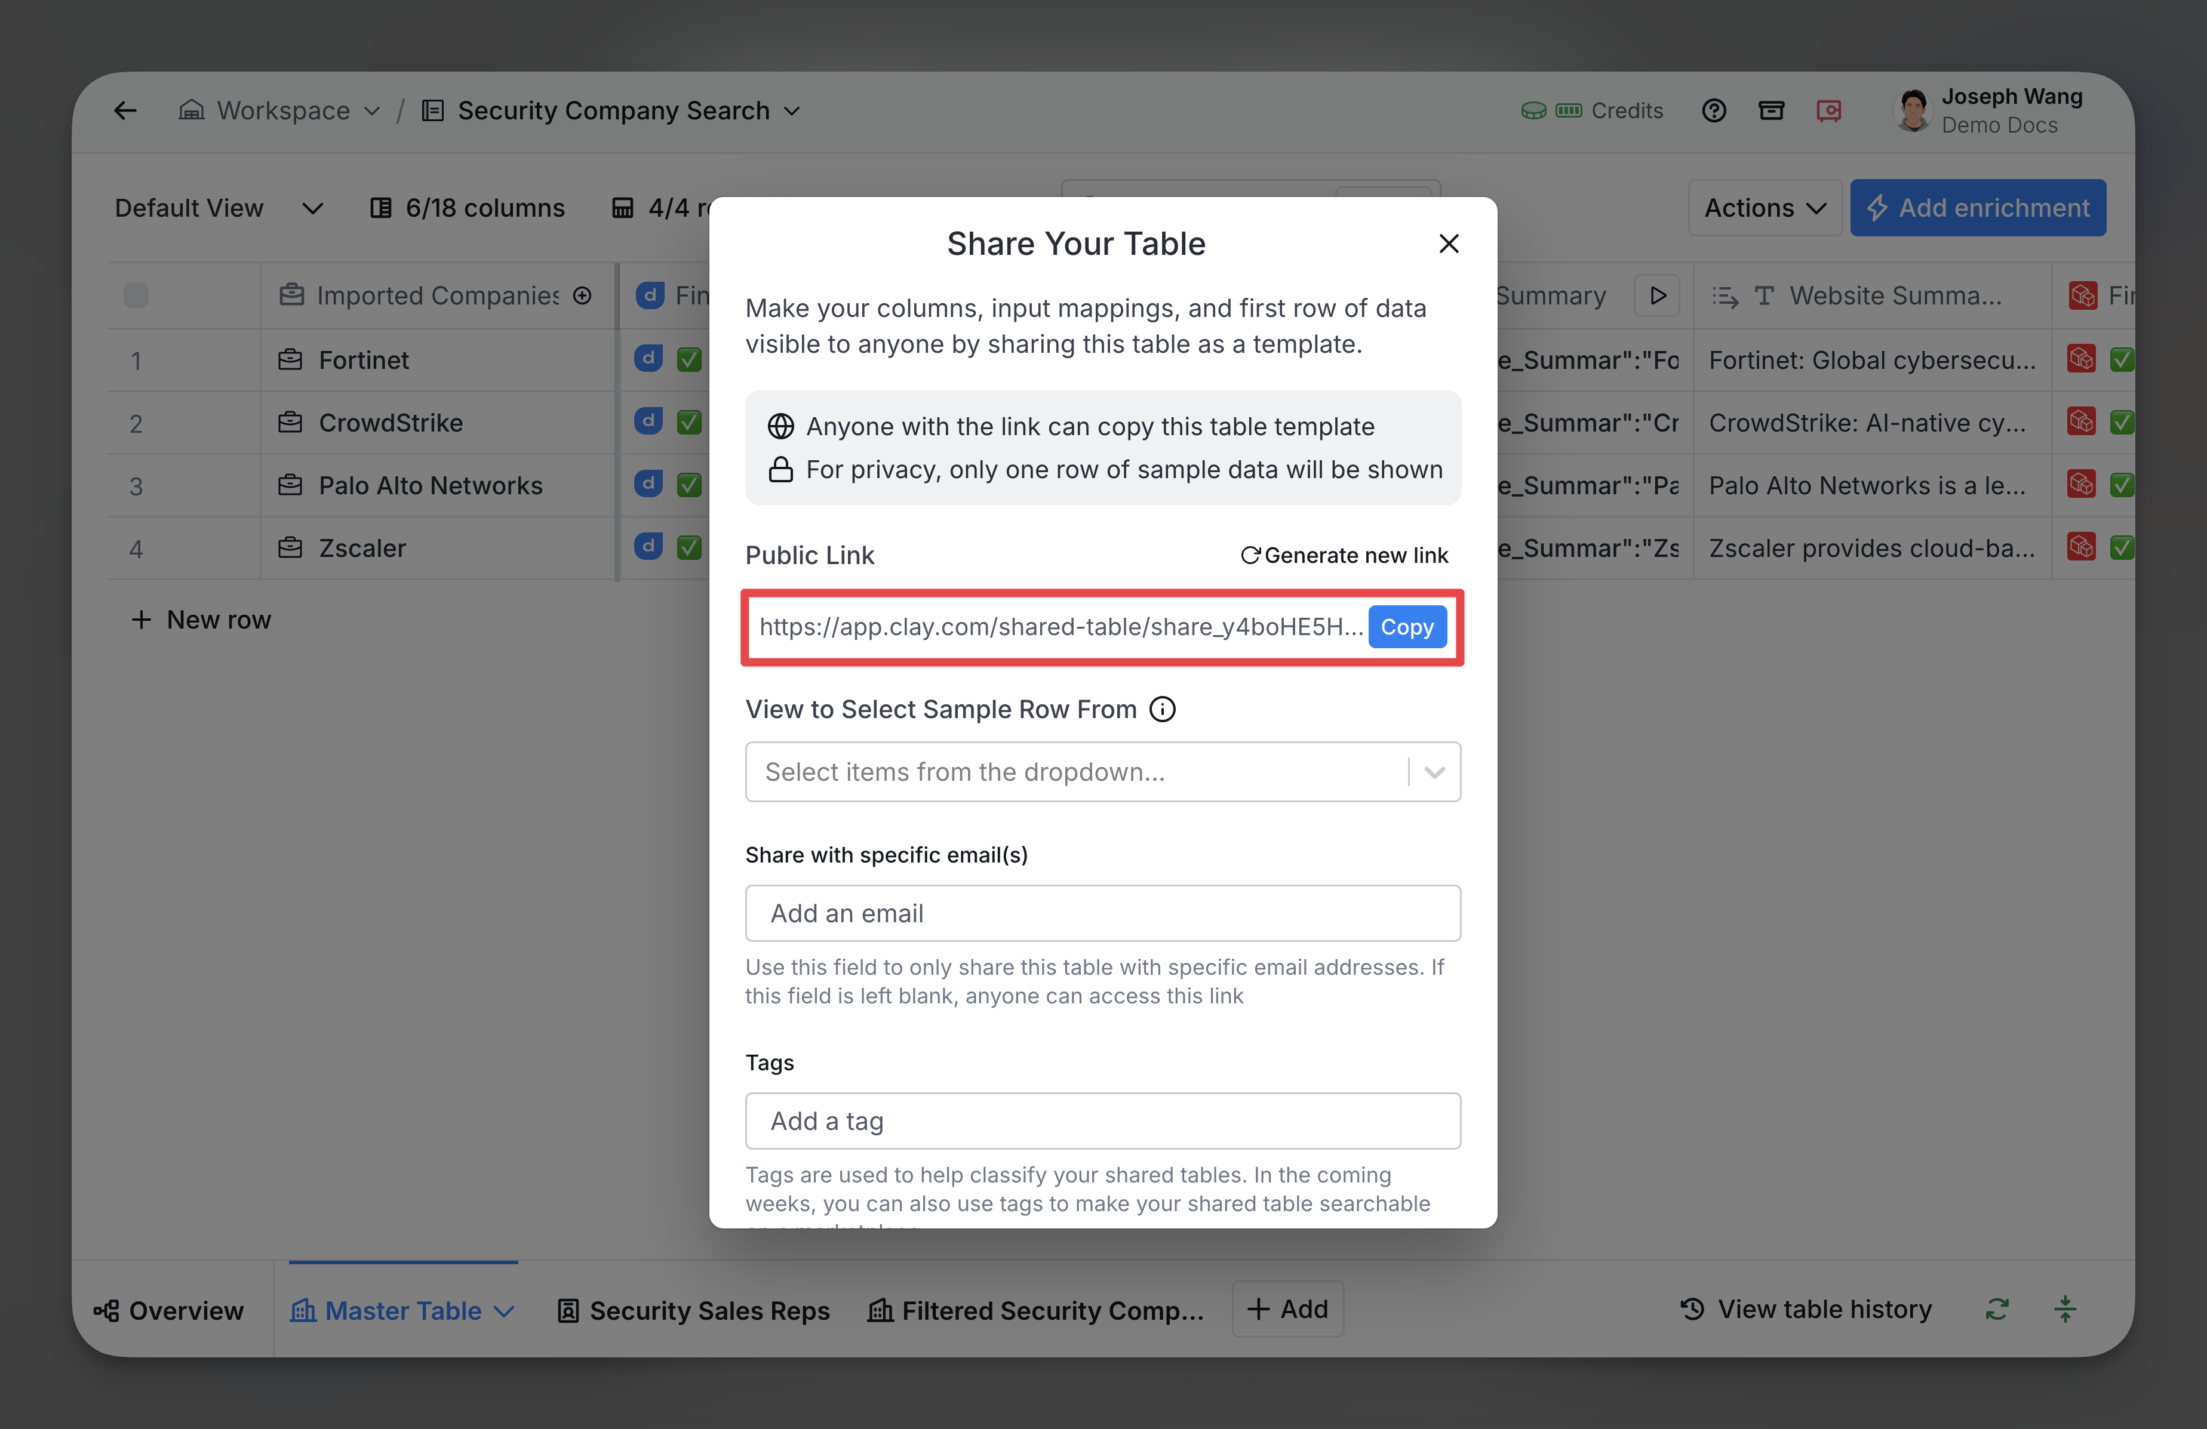The image size is (2207, 1429).
Task: Click the collapse rows icon bottom right
Action: tap(2065, 1310)
